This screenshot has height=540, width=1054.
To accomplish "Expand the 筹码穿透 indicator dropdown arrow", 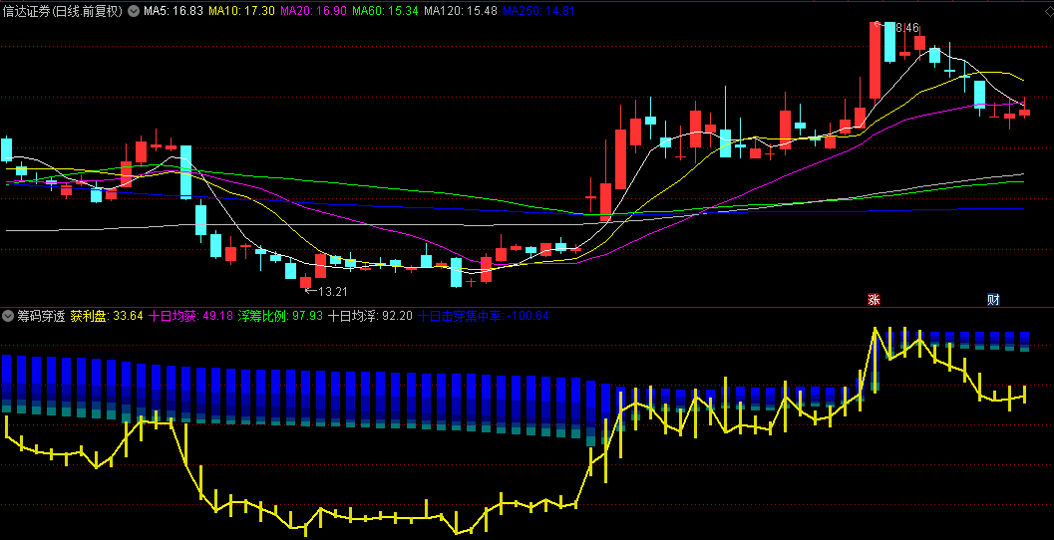I will click(8, 316).
